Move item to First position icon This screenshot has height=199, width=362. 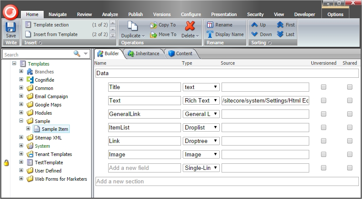point(280,25)
